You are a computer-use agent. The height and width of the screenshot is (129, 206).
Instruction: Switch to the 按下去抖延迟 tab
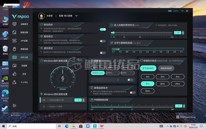click(x=148, y=68)
